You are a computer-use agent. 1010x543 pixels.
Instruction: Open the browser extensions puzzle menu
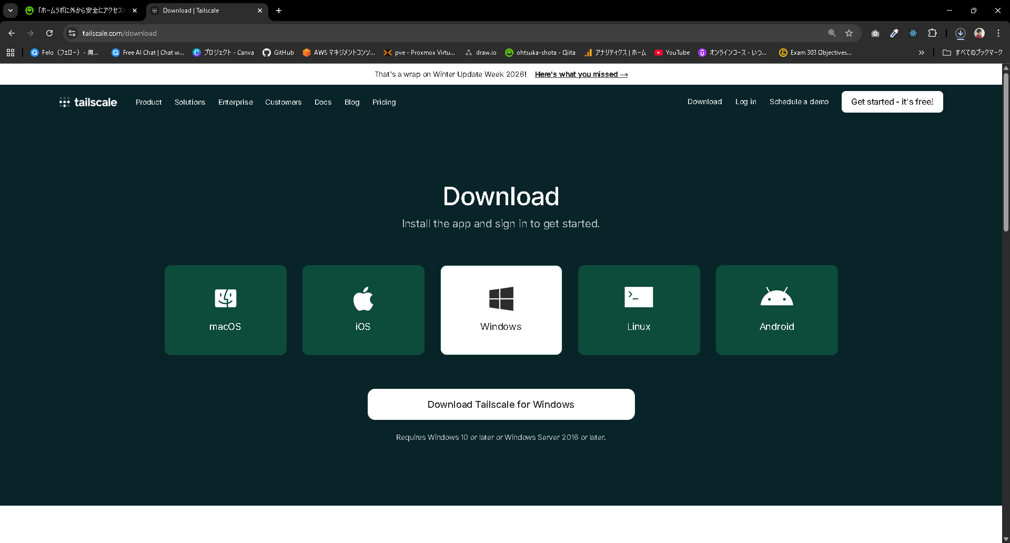click(x=932, y=33)
